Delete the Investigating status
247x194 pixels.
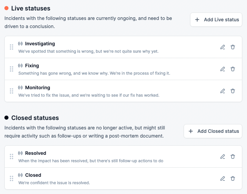coord(233,47)
